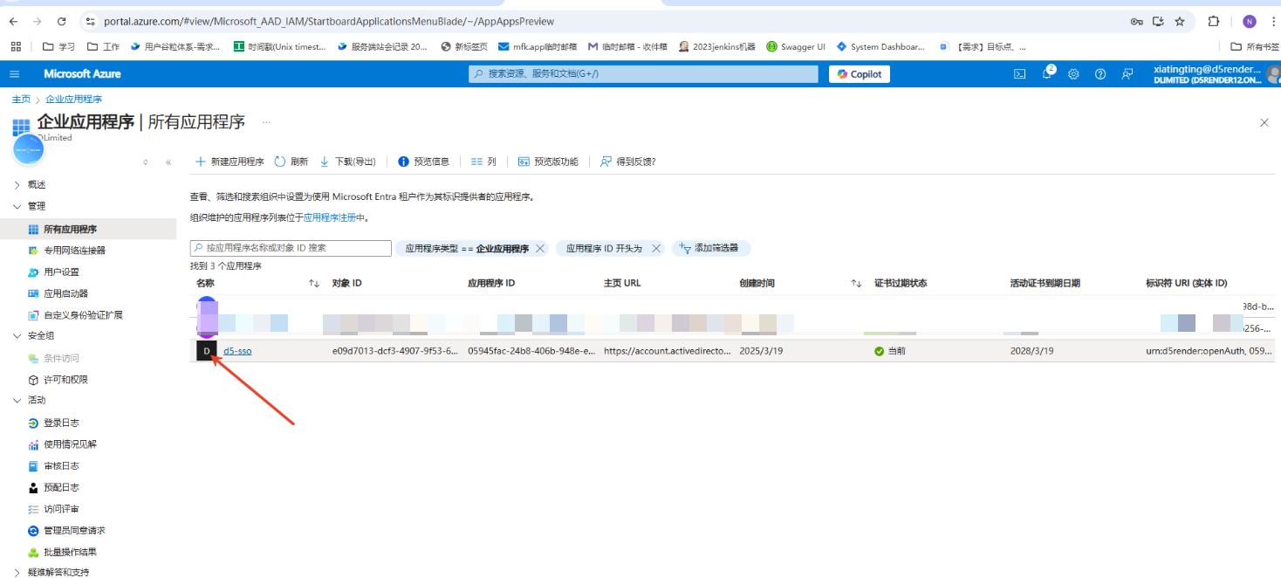Click application ID 05945fac-24b8 cell
The image size is (1281, 578).
pyautogui.click(x=531, y=351)
